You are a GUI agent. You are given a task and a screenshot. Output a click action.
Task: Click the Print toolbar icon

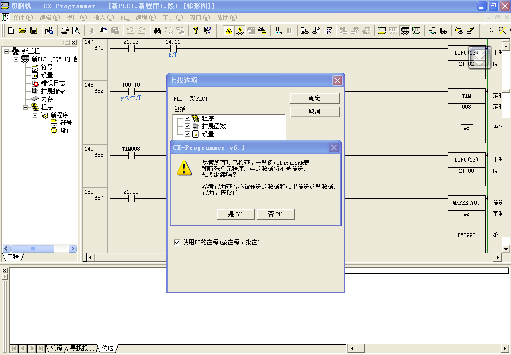tap(65, 31)
